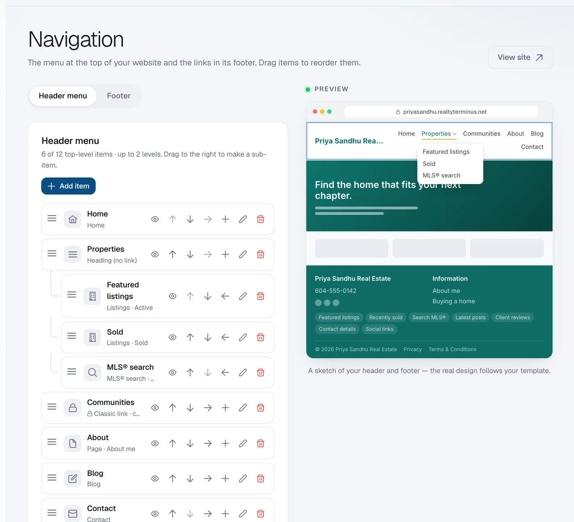Viewport: 574px width, 522px height.
Task: Indent Communities as a sub-item
Action: click(x=207, y=408)
